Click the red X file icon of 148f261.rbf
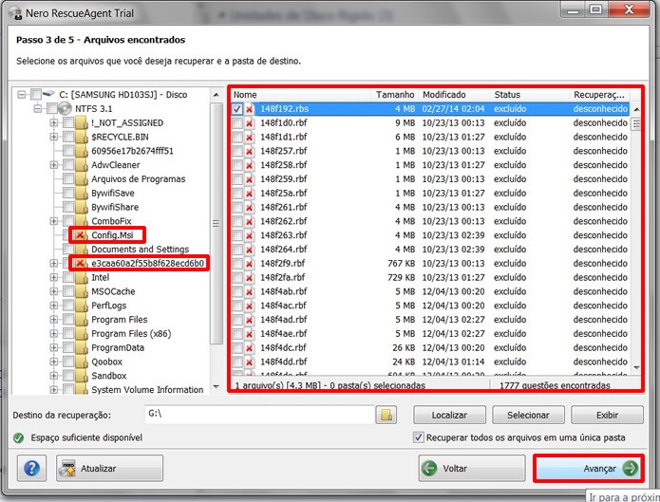The height and width of the screenshot is (502, 660). coord(249,207)
